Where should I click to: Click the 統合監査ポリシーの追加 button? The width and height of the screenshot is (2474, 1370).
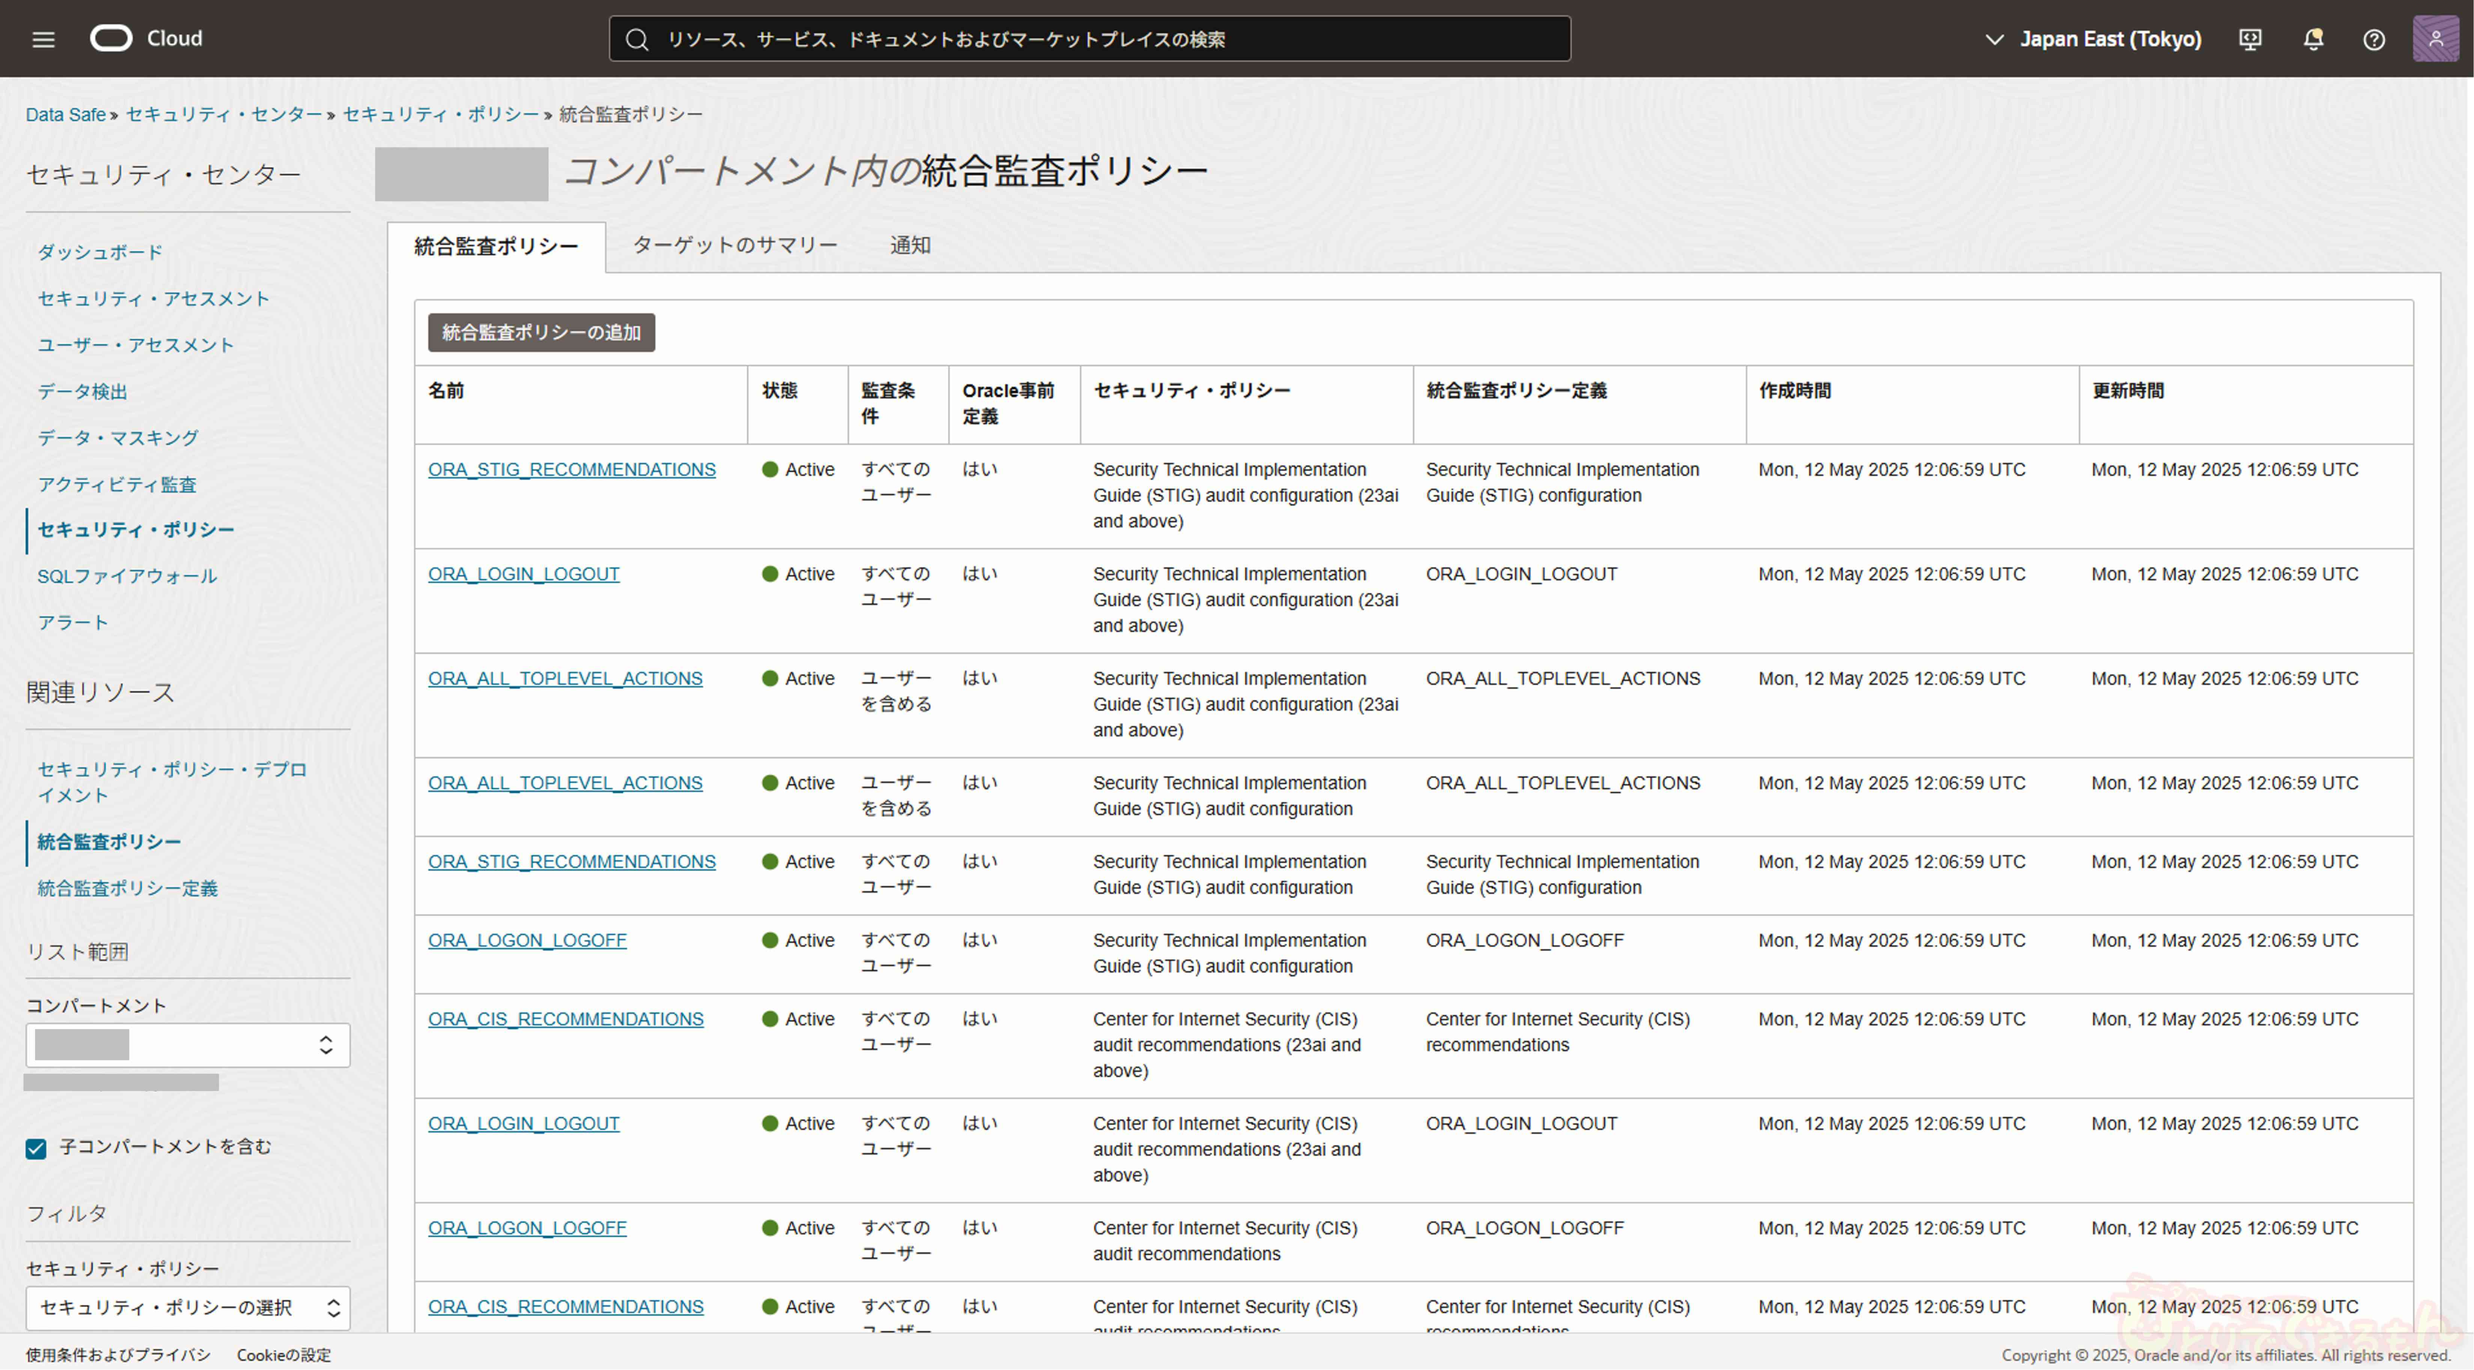(x=541, y=332)
